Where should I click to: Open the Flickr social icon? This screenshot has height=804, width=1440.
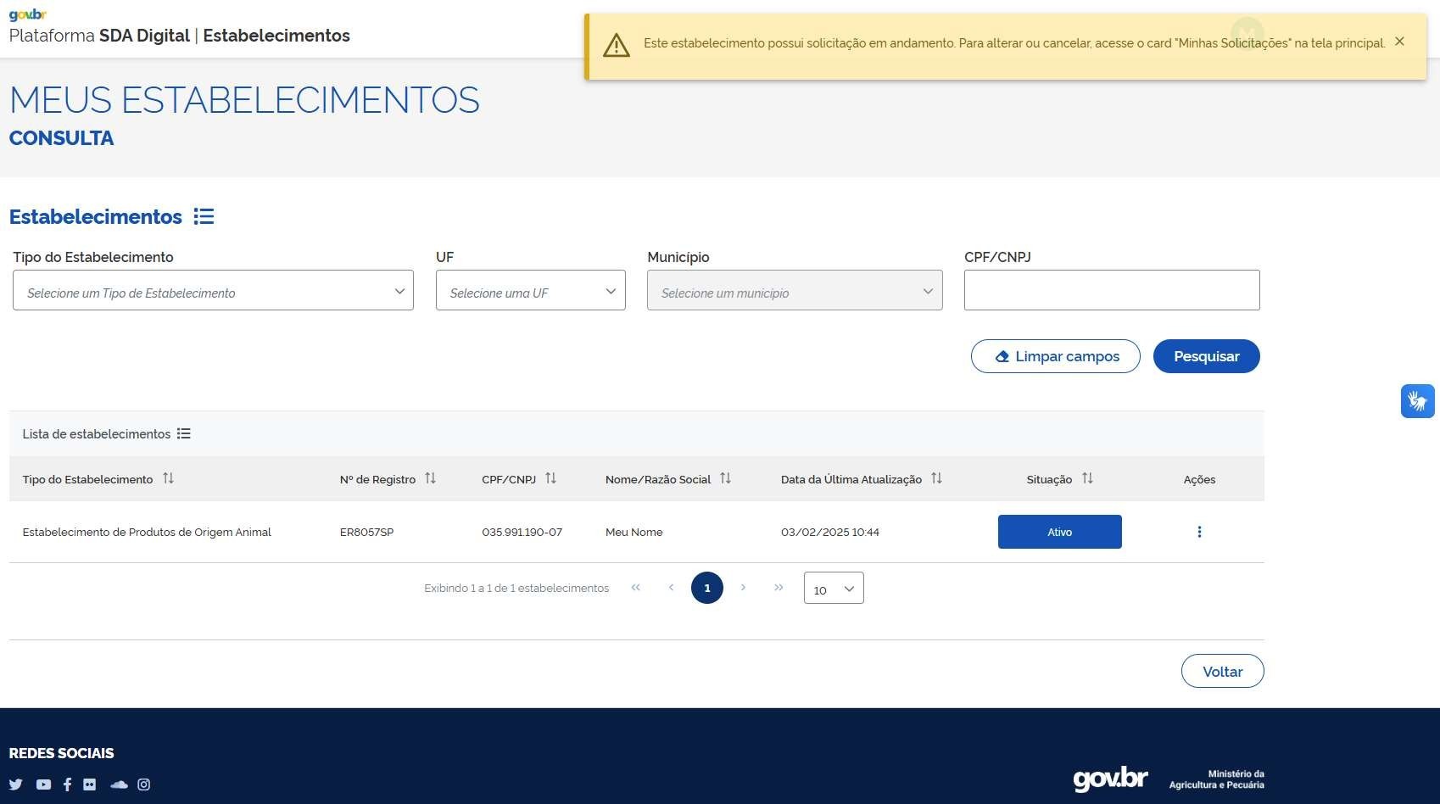[x=90, y=784]
